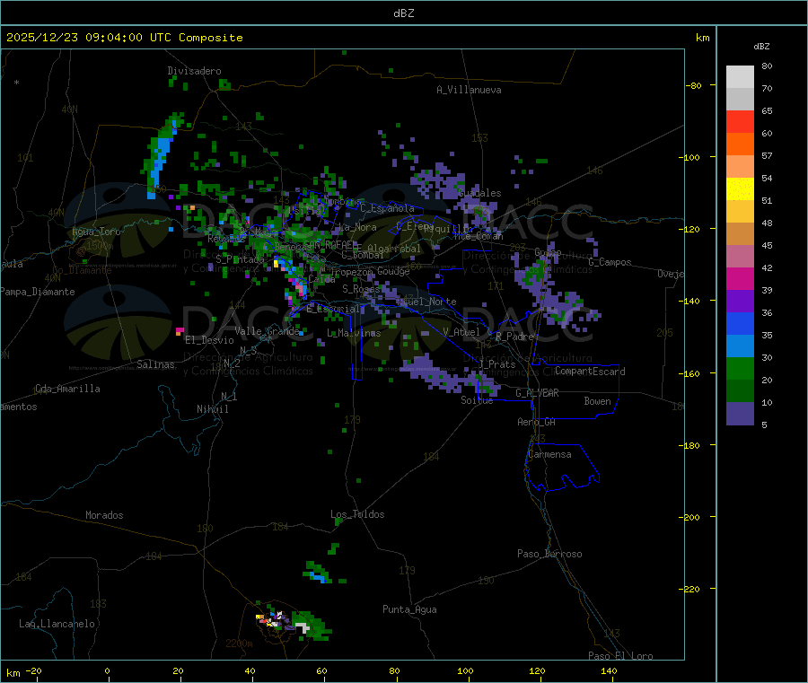The width and height of the screenshot is (808, 683).
Task: Click the Los_Toldos label
Action: pyautogui.click(x=357, y=514)
